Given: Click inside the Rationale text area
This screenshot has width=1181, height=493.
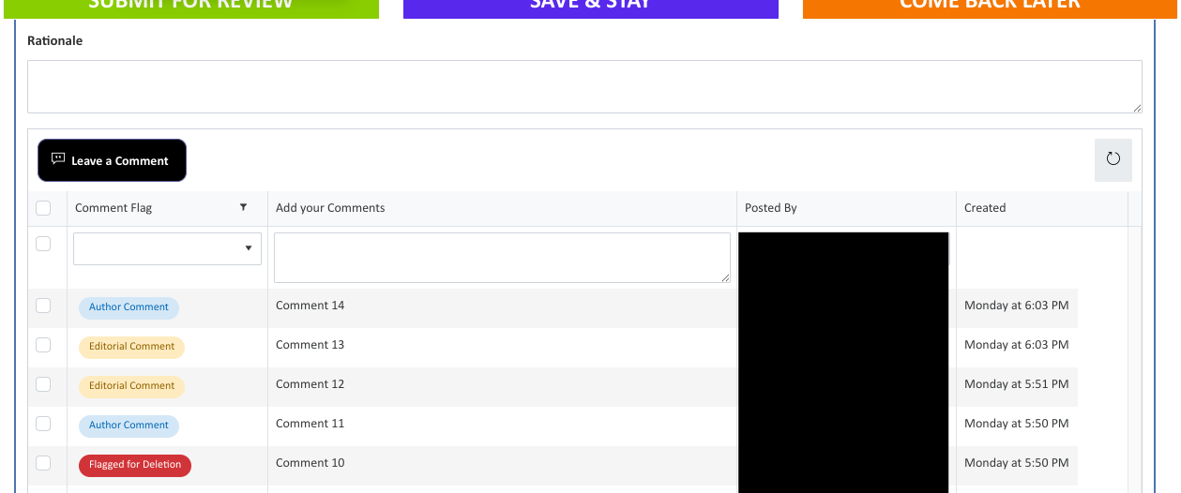Looking at the screenshot, I should point(583,87).
